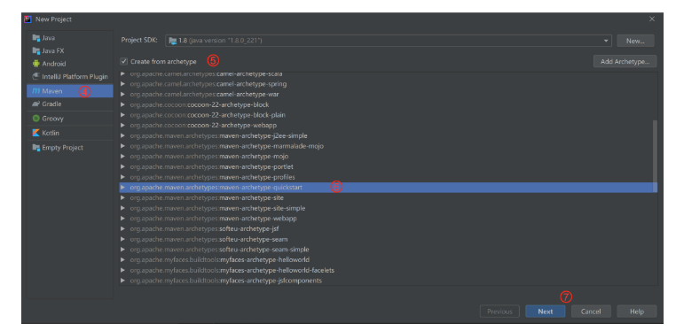Click the Next button
This screenshot has width=676, height=331.
[x=545, y=312]
